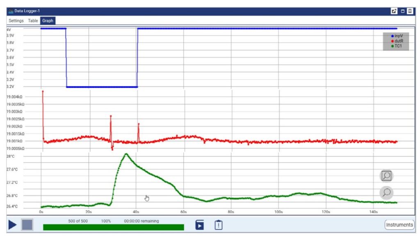The image size is (420, 237).
Task: Expand the Instruments panel
Action: click(399, 224)
